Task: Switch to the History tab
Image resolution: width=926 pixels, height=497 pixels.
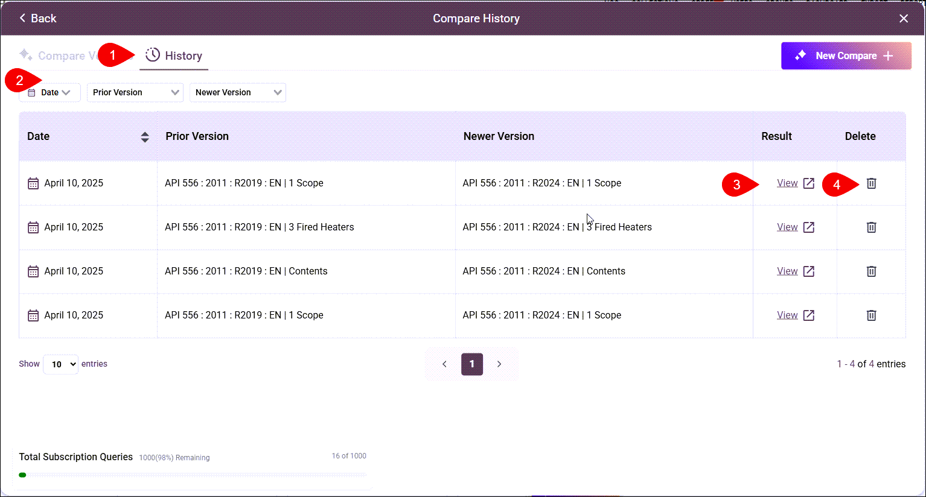Action: pyautogui.click(x=174, y=55)
